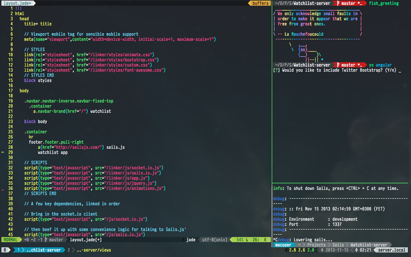Click the '// Bring in the socket.io client' comment
Screen dimensions: 411x257
tap(61, 214)
